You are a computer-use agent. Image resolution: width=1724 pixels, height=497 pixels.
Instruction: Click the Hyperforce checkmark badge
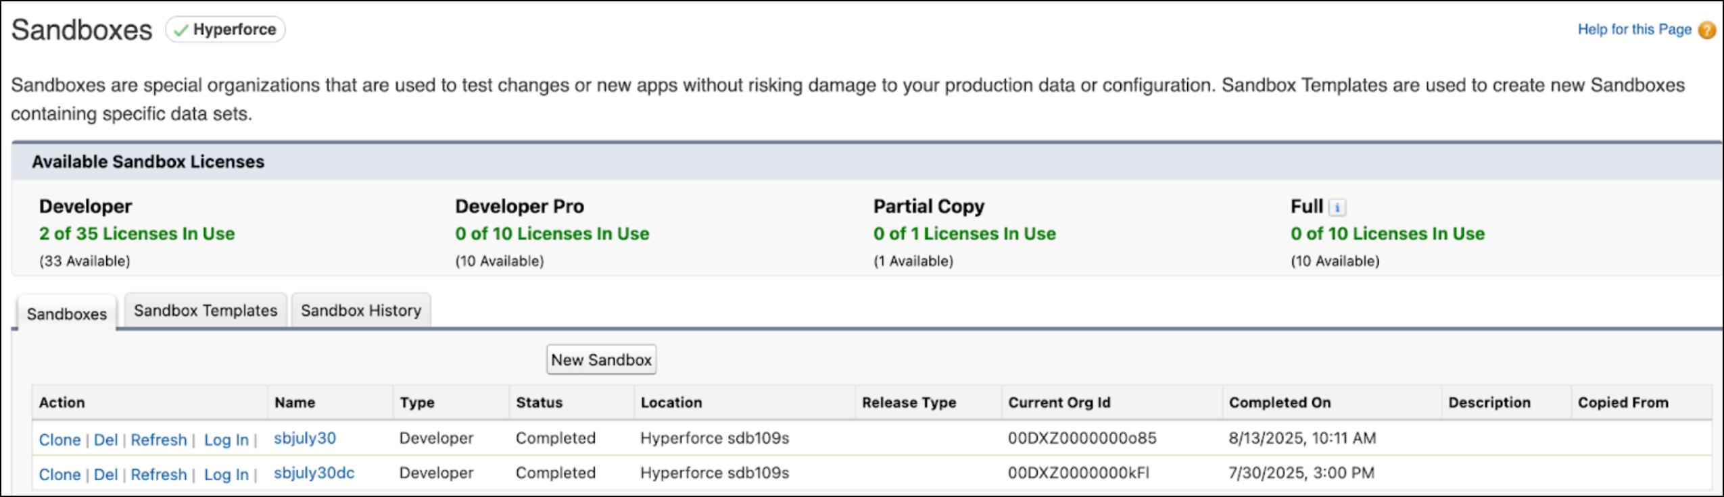pos(225,30)
